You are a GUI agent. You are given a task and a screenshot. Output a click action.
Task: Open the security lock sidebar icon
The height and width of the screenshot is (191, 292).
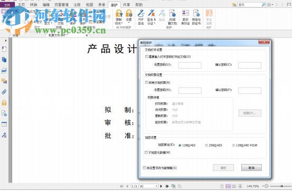click(x=4, y=102)
